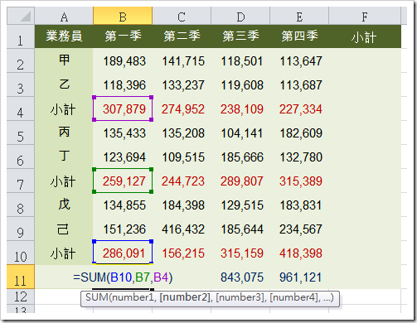Select row 11 header
This screenshot has height=323, width=417.
tap(21, 277)
